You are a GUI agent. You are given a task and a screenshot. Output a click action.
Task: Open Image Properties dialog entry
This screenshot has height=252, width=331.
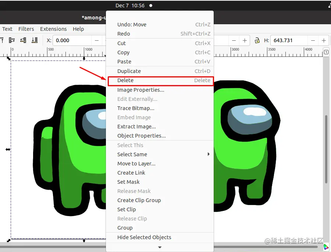(x=160, y=90)
